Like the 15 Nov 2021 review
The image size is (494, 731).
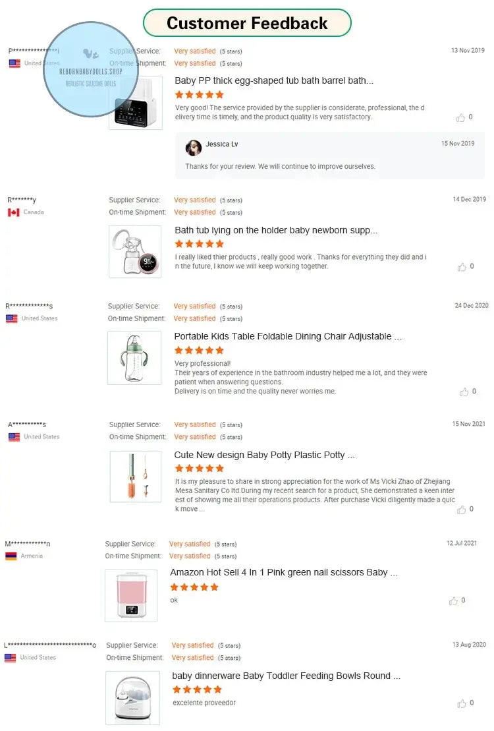[x=461, y=510]
